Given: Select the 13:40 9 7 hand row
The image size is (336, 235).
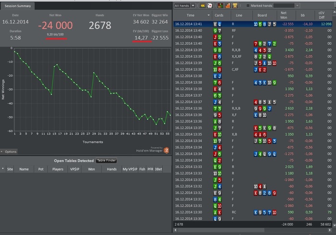Looking at the screenshot, I should (253, 30).
